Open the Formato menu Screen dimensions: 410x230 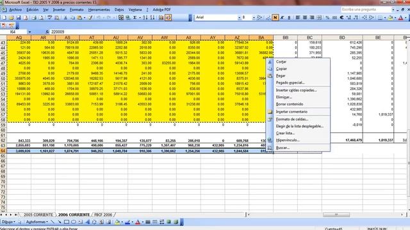tap(77, 10)
